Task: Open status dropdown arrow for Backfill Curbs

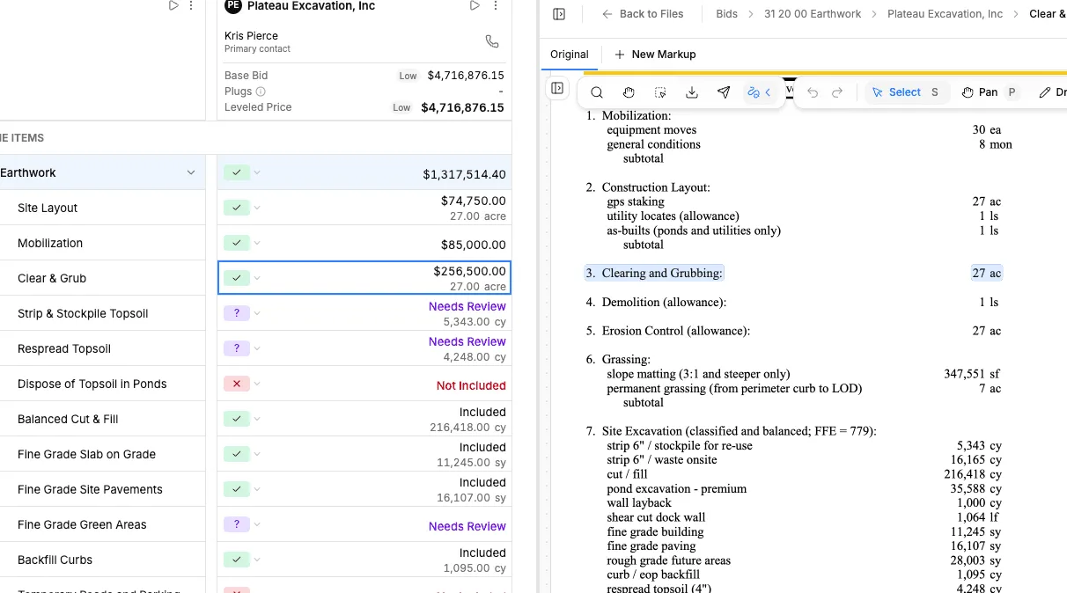Action: (257, 560)
